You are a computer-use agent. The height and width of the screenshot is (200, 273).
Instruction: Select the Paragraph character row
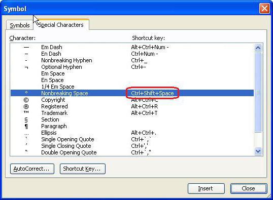tap(132, 126)
